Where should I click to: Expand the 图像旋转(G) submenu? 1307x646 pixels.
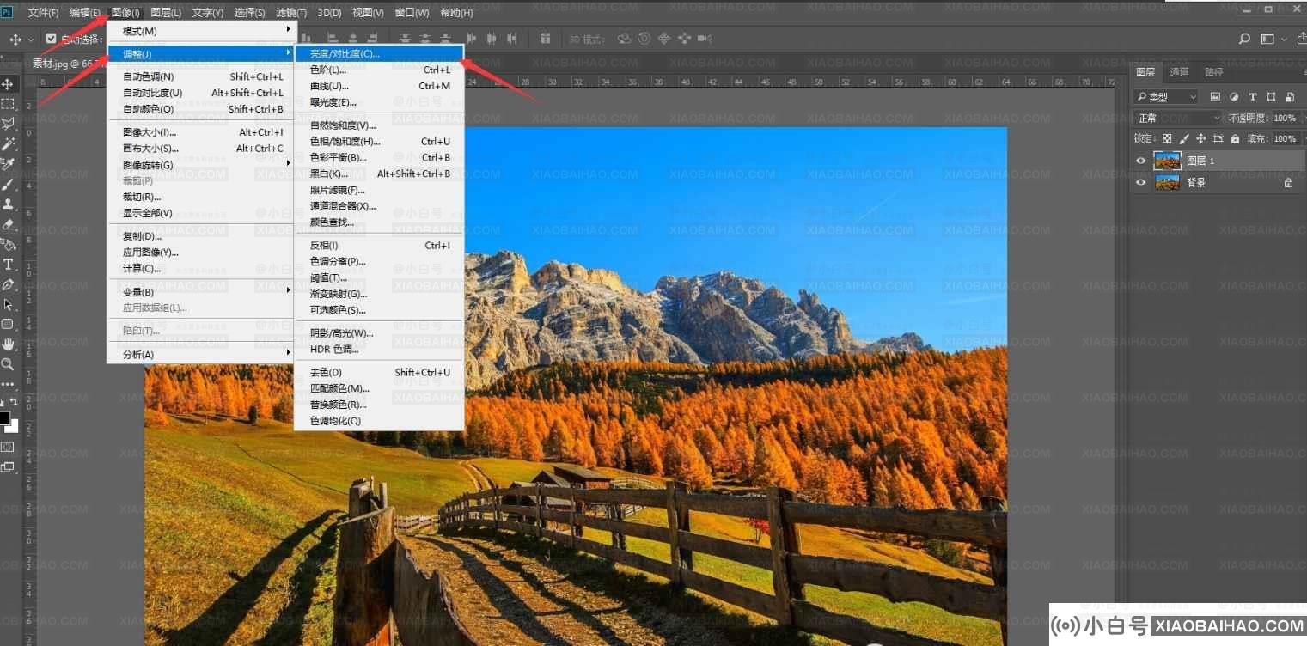199,165
